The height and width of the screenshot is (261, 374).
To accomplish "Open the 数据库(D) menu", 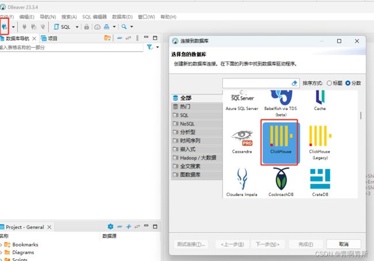I will tap(123, 17).
